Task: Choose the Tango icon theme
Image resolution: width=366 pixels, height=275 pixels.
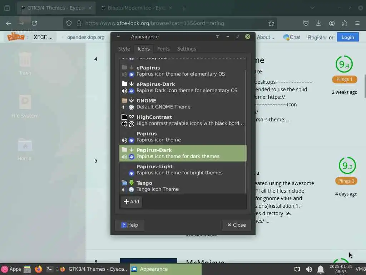Action: [183, 186]
